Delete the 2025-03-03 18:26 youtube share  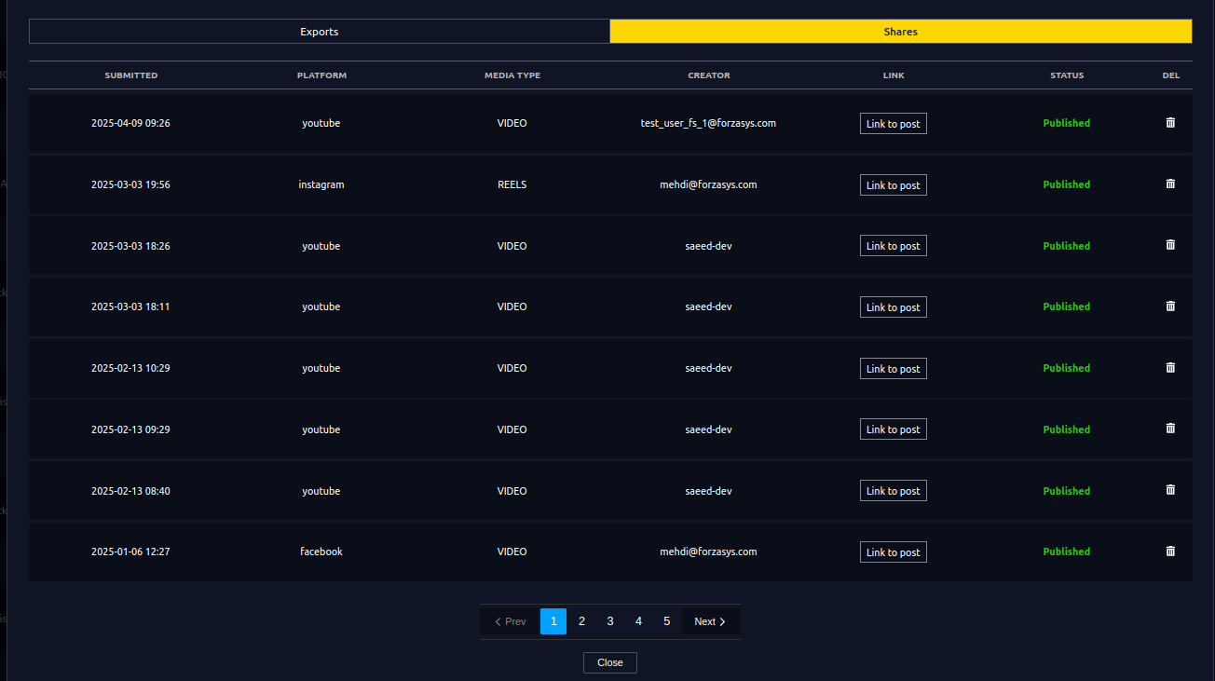pyautogui.click(x=1170, y=244)
